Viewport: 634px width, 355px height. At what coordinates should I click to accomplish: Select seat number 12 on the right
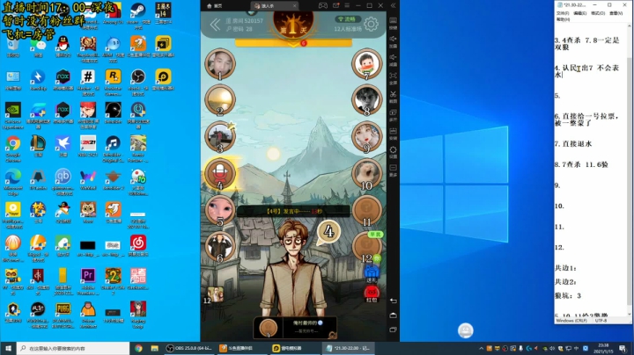(x=366, y=246)
